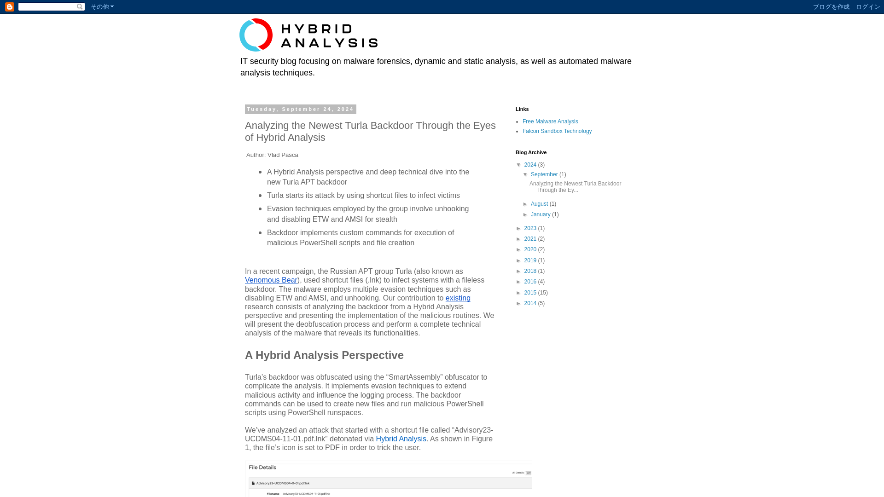Open the Falcon Sandbox Technology link
The height and width of the screenshot is (497, 884).
557,131
